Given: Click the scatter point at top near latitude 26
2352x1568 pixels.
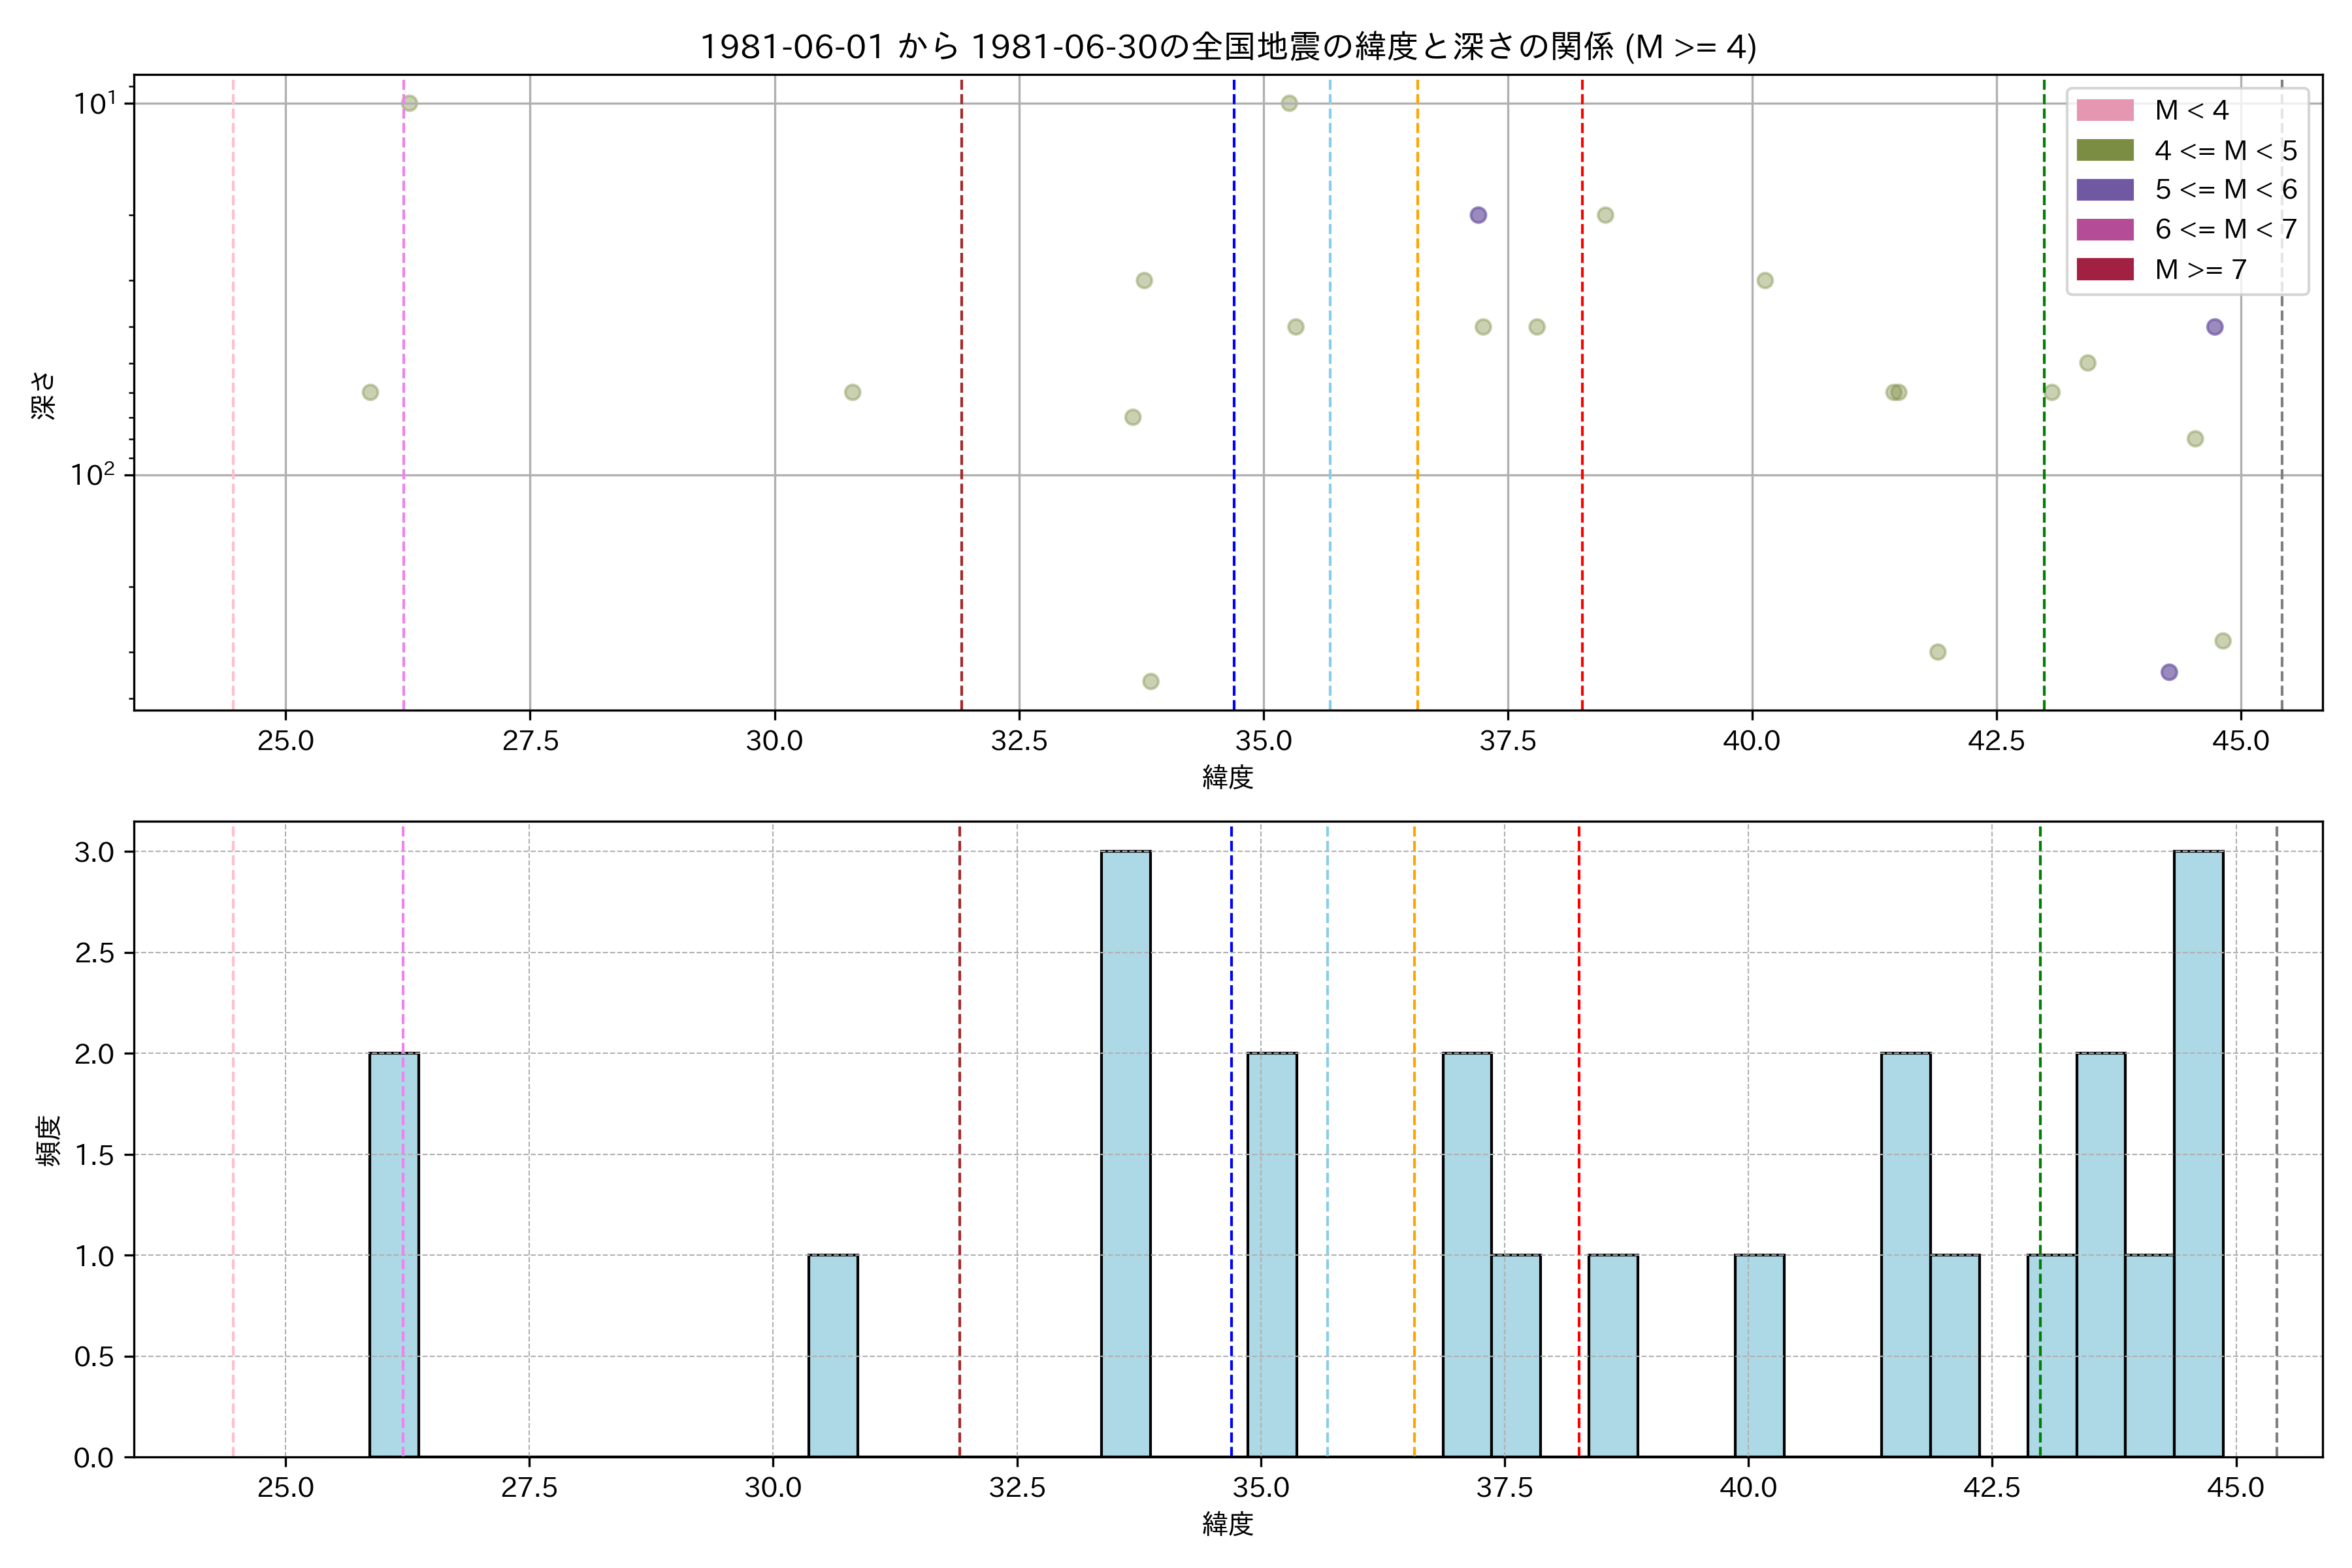Looking at the screenshot, I should tap(409, 103).
